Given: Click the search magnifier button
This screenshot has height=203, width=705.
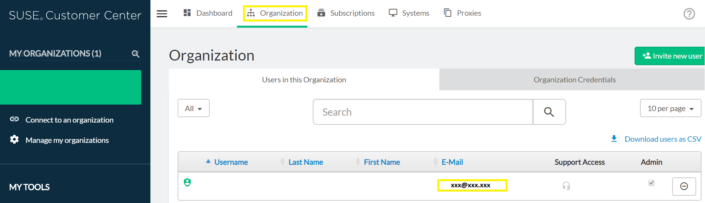Looking at the screenshot, I should (549, 112).
